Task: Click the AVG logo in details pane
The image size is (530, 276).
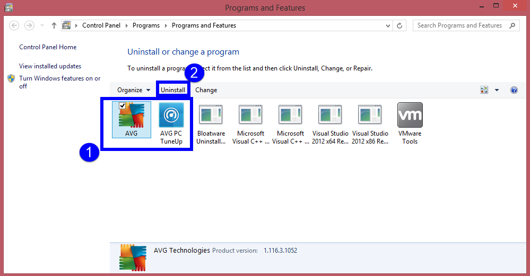Action: [x=133, y=257]
